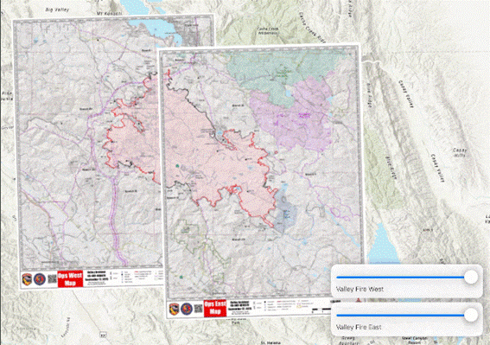
Task: Click the red Ops West Map title block
Action: point(70,278)
